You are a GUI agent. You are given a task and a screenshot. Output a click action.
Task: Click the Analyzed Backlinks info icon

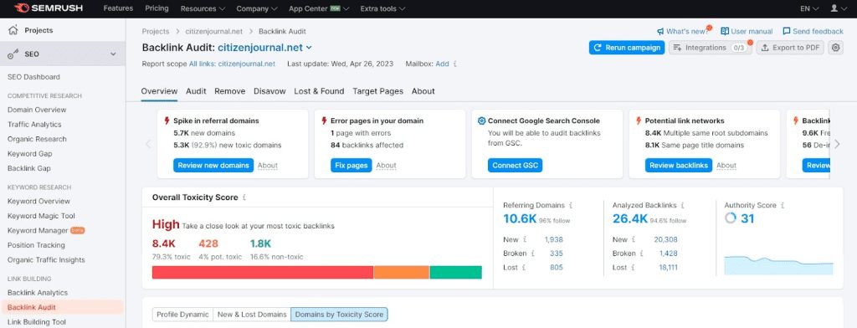[x=682, y=206]
